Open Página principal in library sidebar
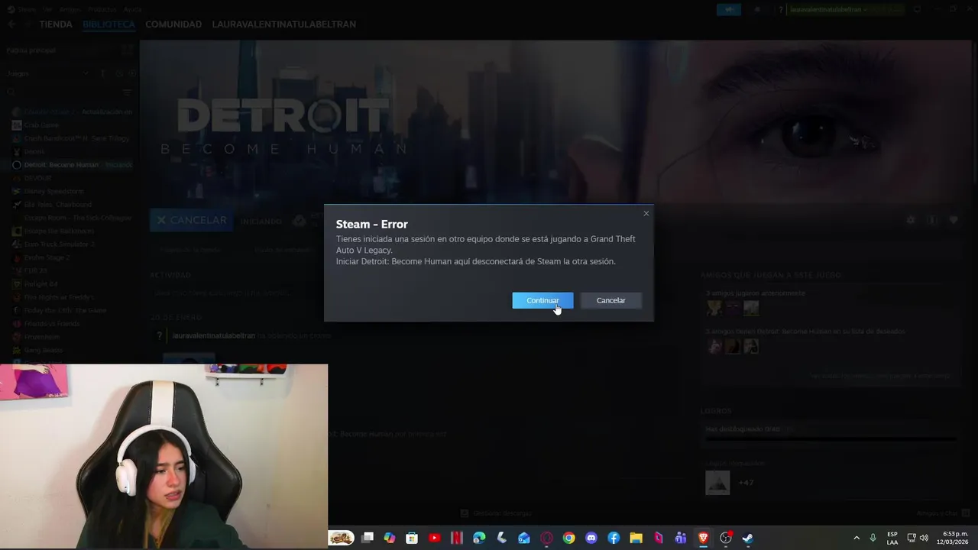The image size is (978, 550). point(31,50)
